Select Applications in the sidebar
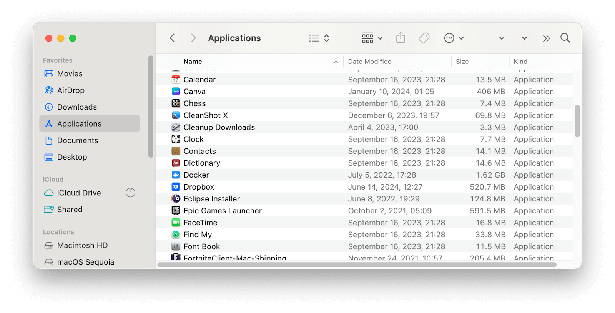The height and width of the screenshot is (313, 615). (90, 123)
